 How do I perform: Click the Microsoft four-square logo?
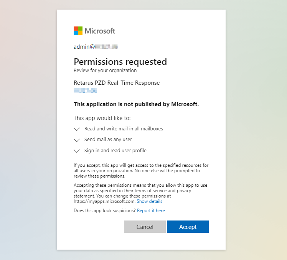[78, 31]
